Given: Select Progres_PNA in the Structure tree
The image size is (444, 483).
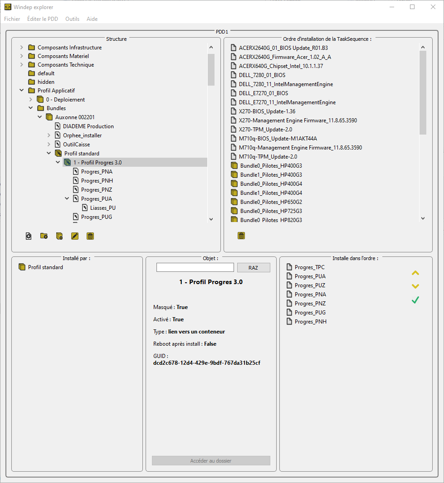Looking at the screenshot, I should point(97,172).
